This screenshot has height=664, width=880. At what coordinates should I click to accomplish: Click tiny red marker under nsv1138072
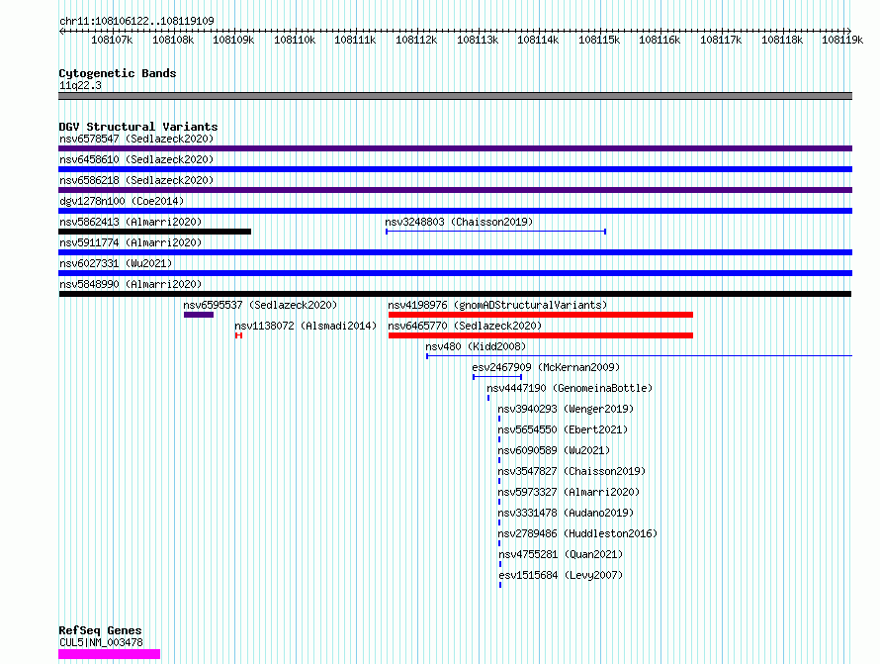pyautogui.click(x=238, y=335)
